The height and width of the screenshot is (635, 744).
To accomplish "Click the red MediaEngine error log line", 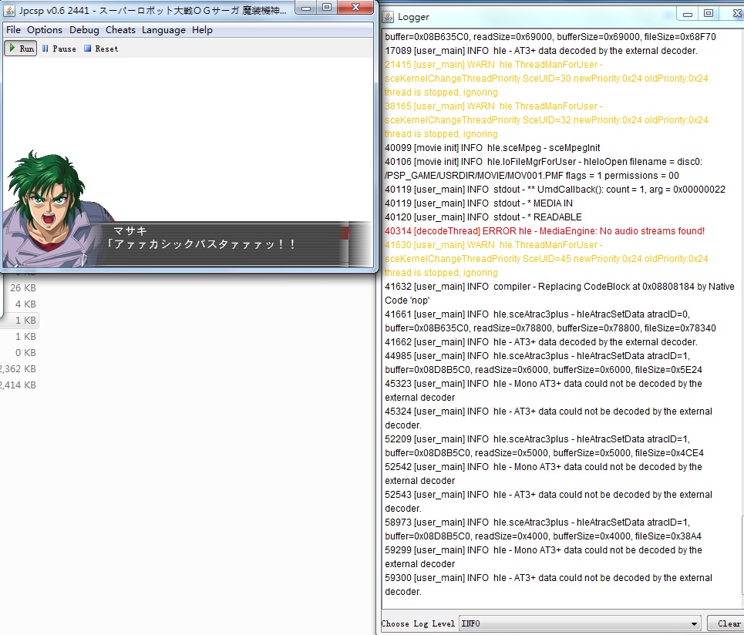I will tap(544, 231).
